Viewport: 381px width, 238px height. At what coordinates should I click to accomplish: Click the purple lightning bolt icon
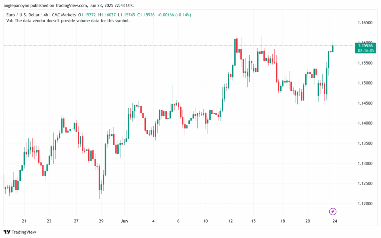(333, 211)
